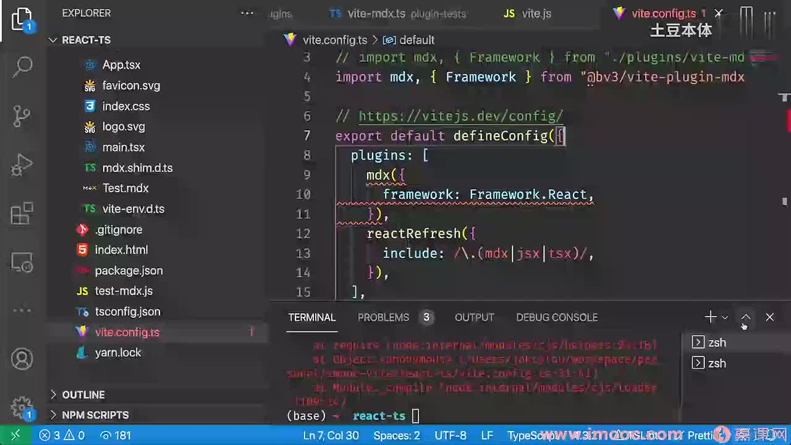Open App.tsx in the explorer

pyautogui.click(x=121, y=65)
